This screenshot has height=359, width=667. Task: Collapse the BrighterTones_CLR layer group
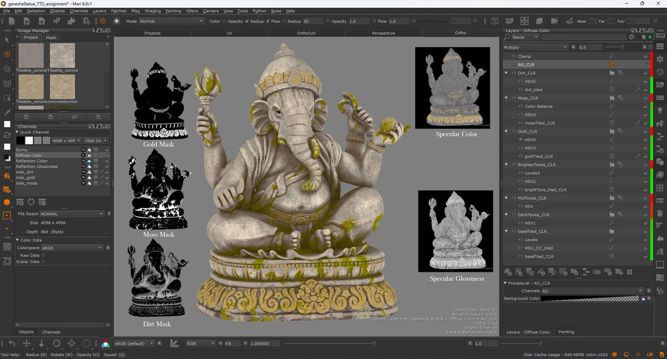coord(506,164)
